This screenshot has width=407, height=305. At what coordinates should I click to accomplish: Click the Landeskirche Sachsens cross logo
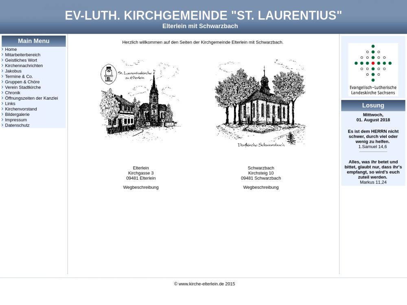(x=373, y=68)
